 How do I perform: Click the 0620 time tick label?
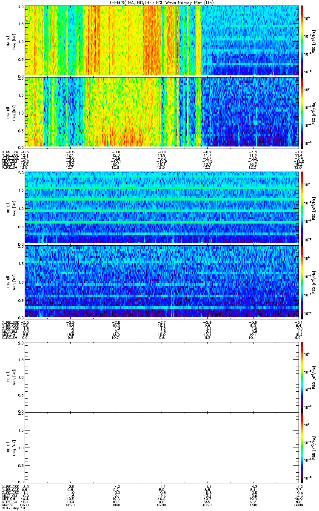pos(71,505)
